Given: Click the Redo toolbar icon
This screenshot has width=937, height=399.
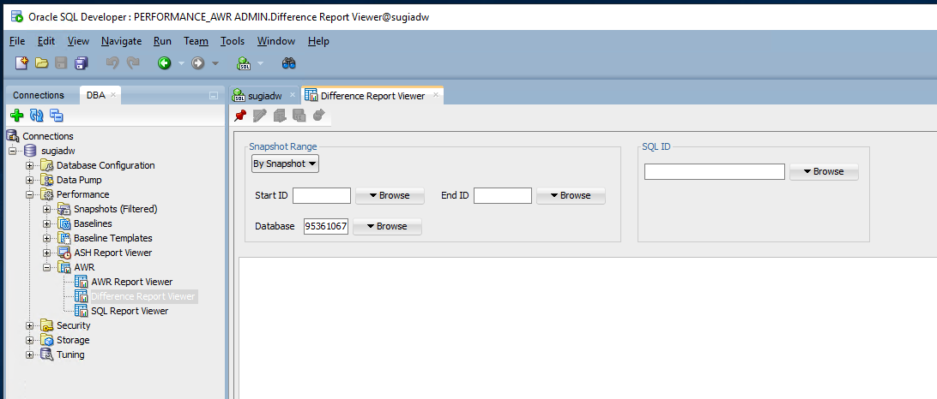Looking at the screenshot, I should coord(133,63).
